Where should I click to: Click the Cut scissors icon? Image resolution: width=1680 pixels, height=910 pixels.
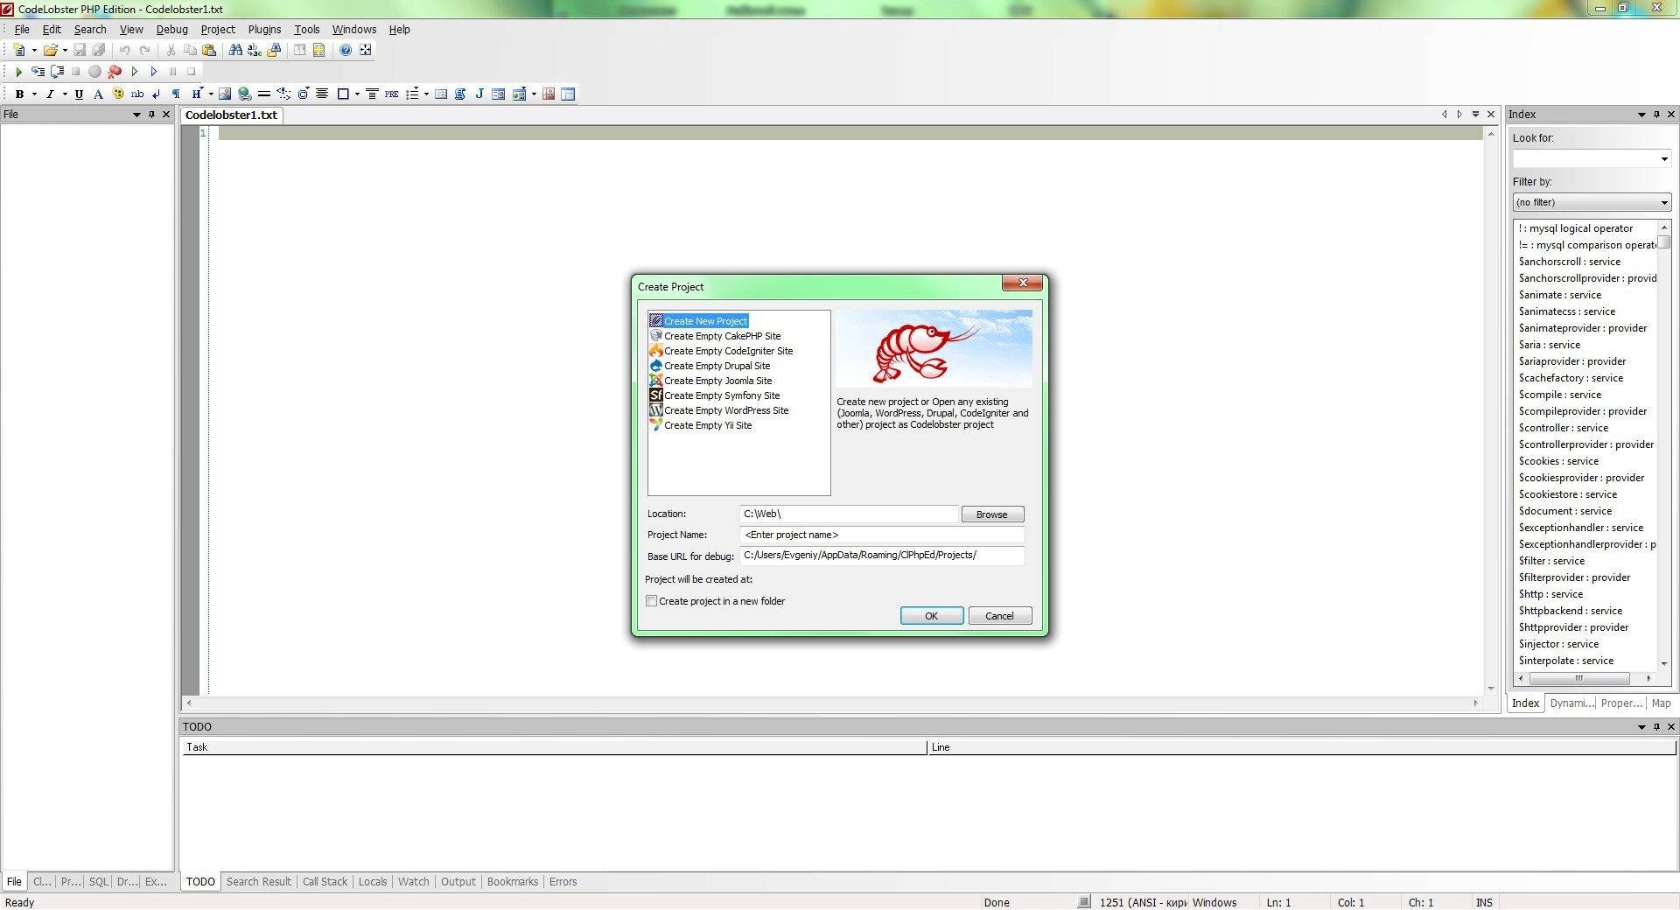pyautogui.click(x=171, y=50)
